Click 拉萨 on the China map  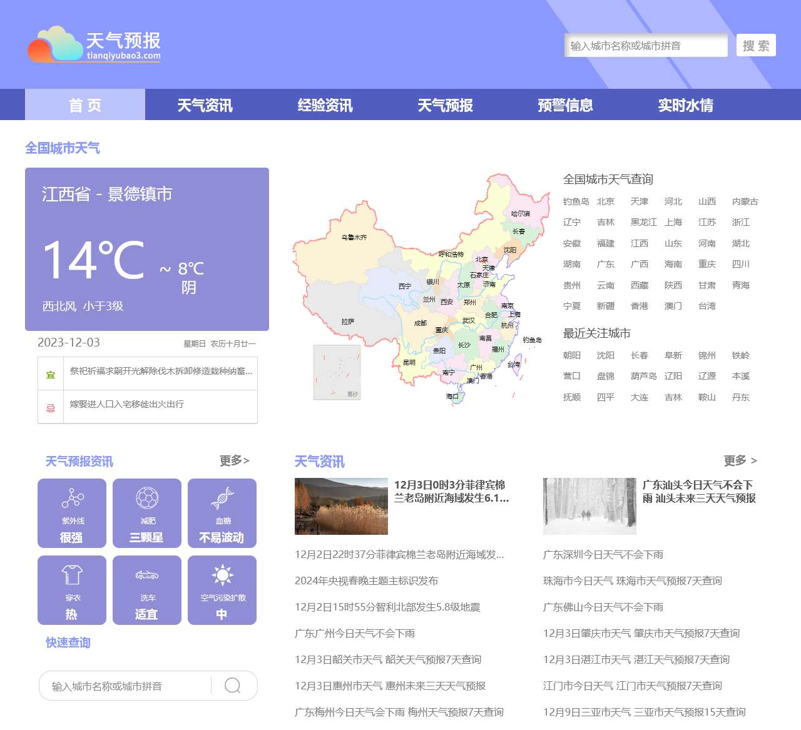[x=348, y=322]
